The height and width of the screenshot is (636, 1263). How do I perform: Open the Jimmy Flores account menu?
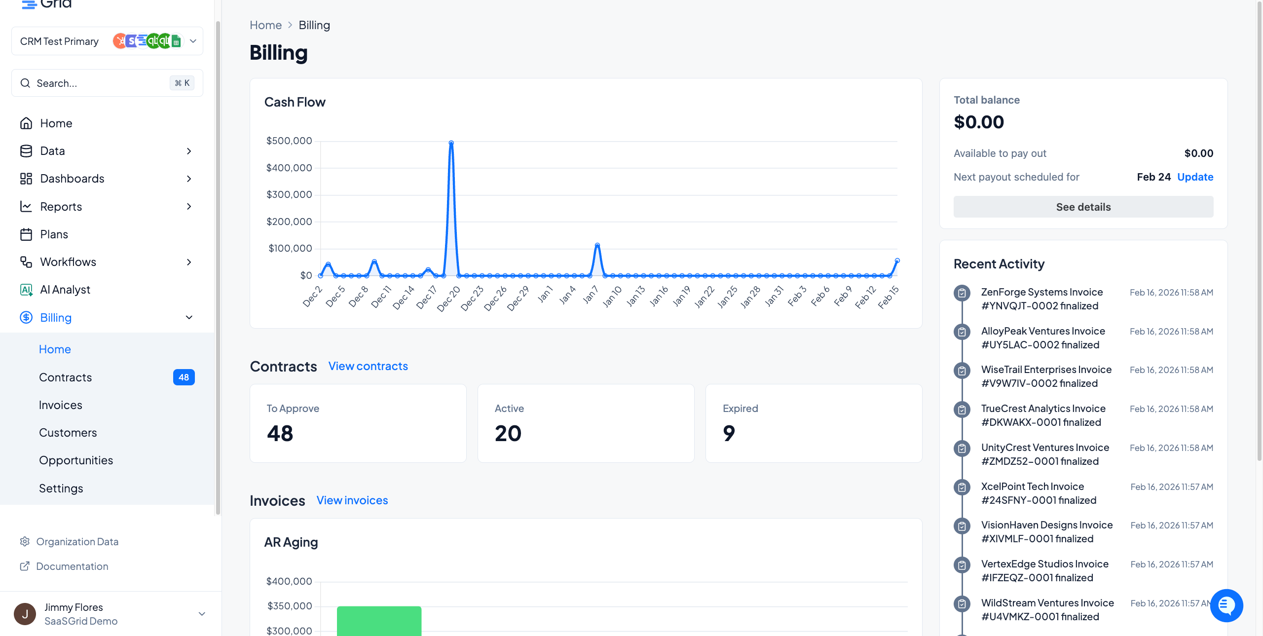[202, 614]
